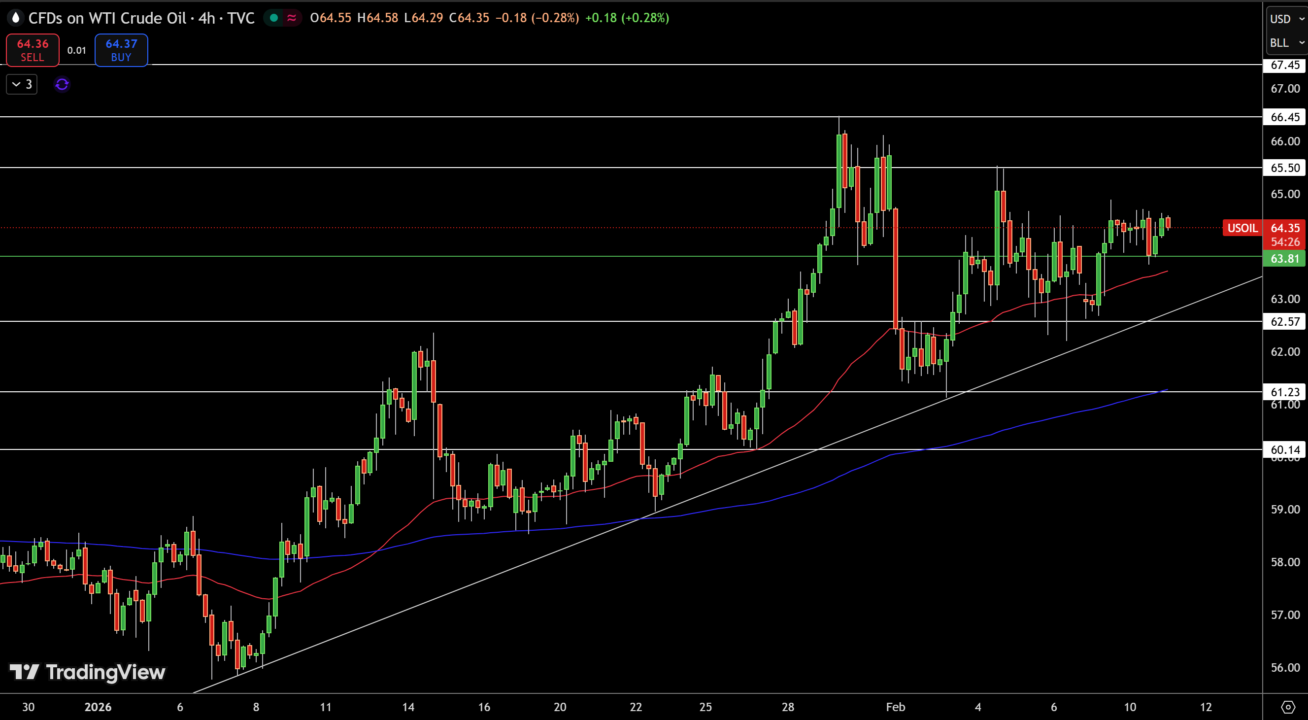Click the purple indicator refresh icon
Screen dimensions: 1308x720
tap(62, 84)
